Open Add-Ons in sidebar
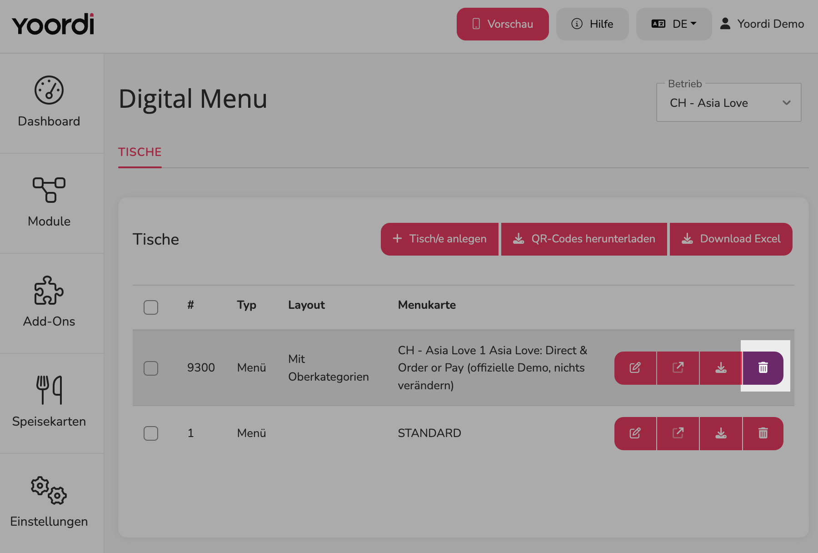Screen dimensions: 818x553 point(49,302)
